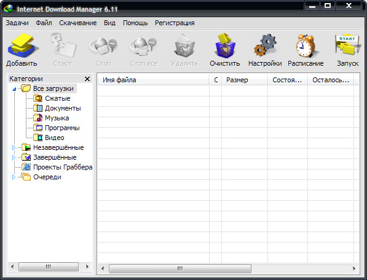Image resolution: width=367 pixels, height=280 pixels.
Task: Open the Файл menu
Action: coord(44,23)
